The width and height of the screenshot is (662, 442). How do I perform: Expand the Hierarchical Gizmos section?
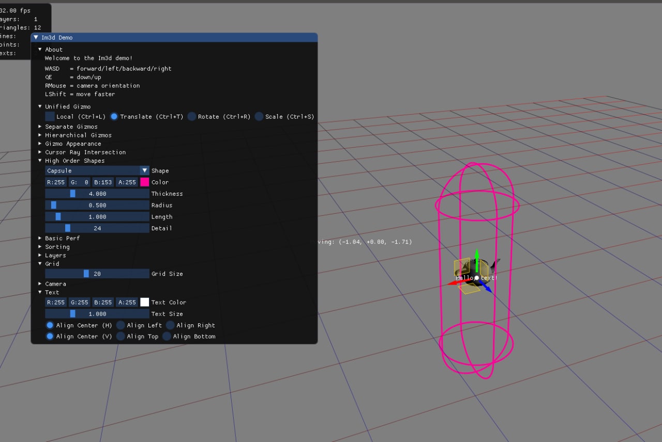tap(40, 135)
